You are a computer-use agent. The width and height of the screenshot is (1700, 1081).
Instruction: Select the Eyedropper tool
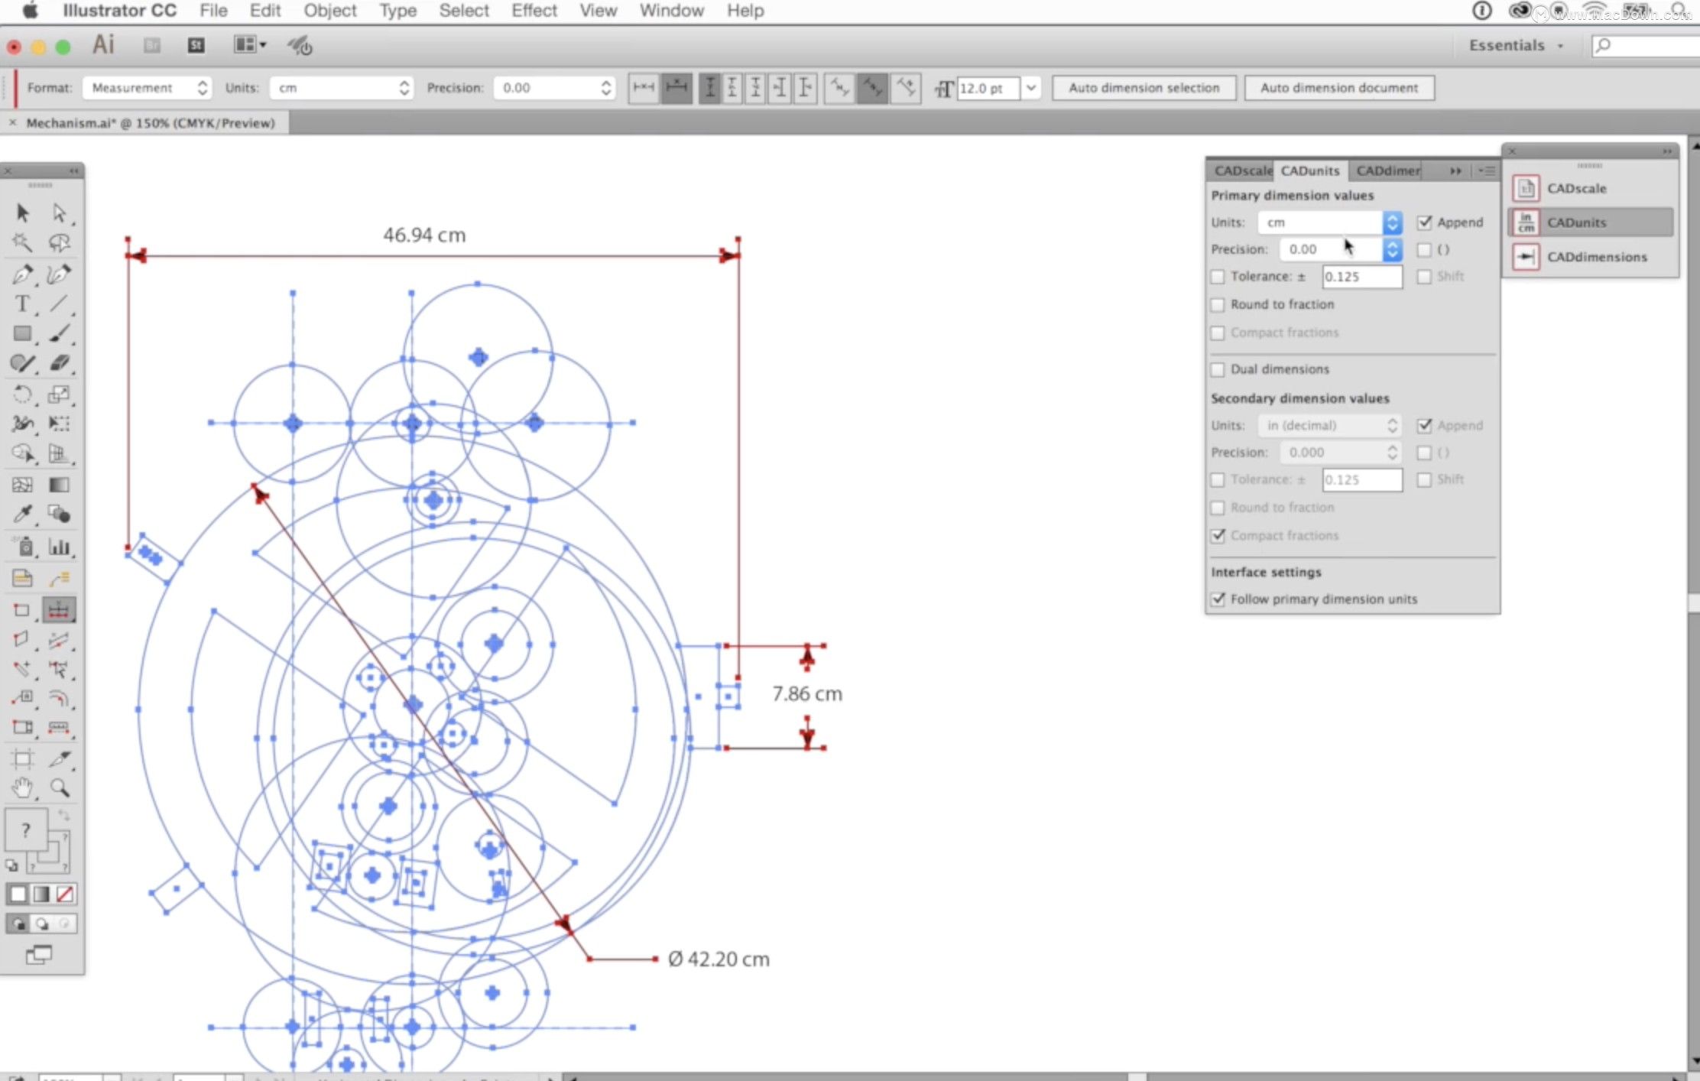click(22, 515)
